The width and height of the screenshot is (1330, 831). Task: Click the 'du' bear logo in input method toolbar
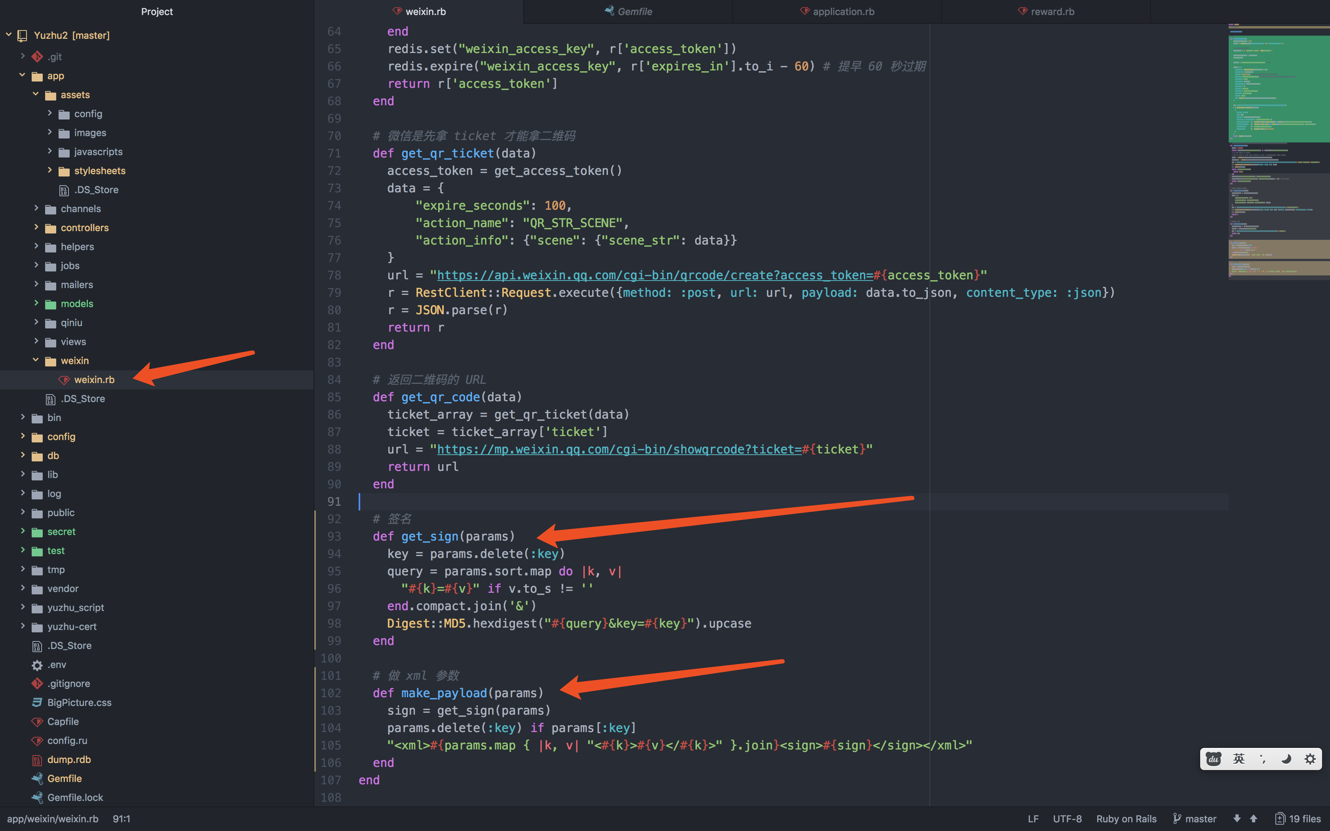(1214, 759)
